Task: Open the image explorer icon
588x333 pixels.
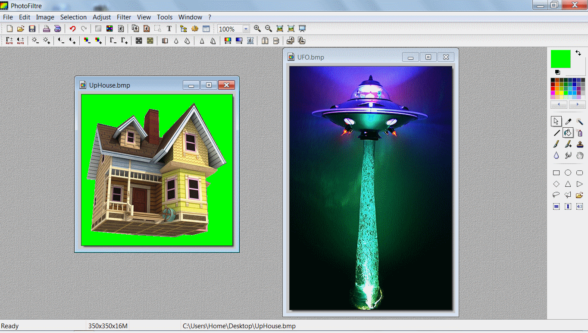Action: click(184, 29)
